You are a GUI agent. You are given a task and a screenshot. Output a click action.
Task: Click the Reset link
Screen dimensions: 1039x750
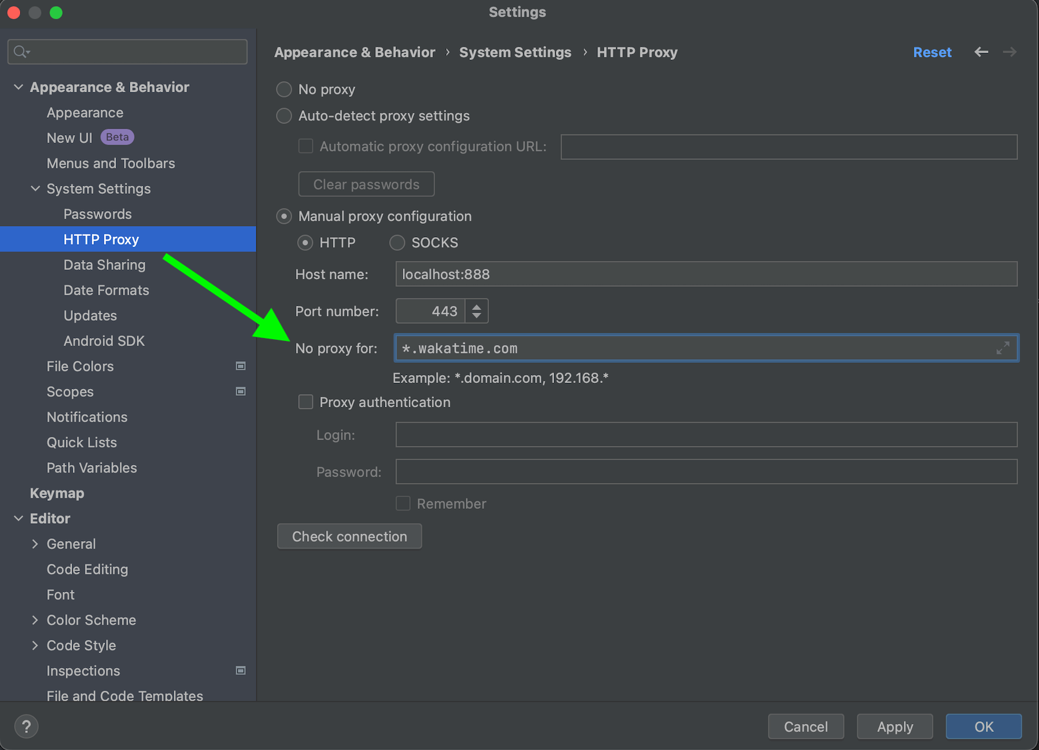[932, 52]
